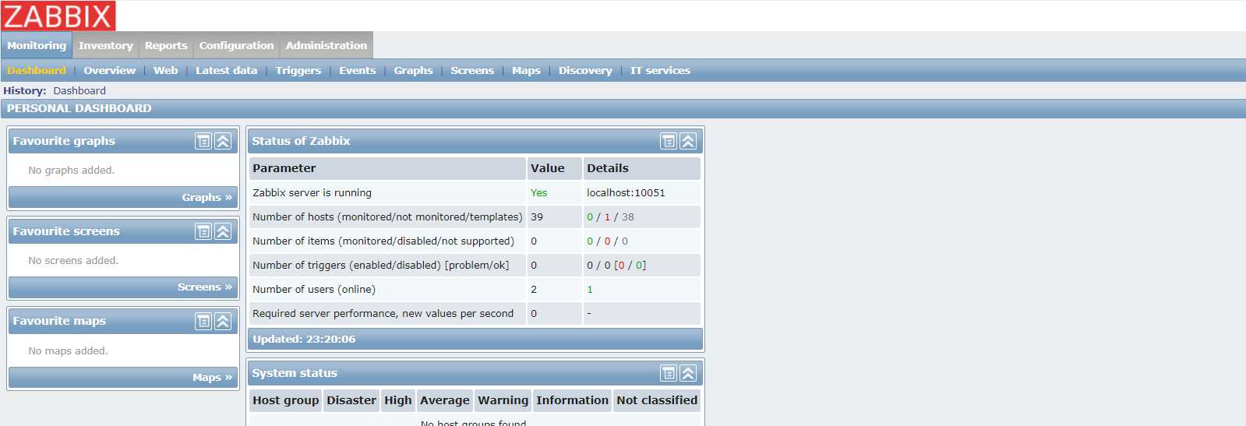Select Dashboard in the submenu

point(37,70)
